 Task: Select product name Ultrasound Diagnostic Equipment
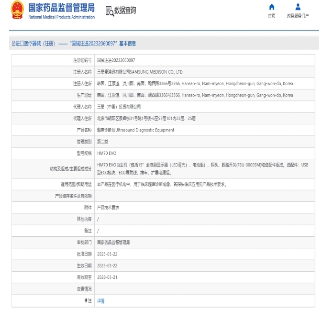pyautogui.click(x=145, y=130)
